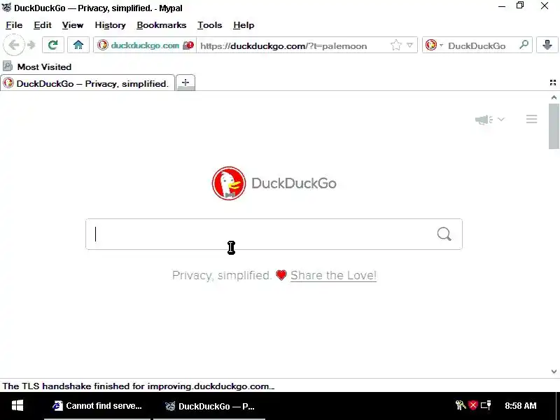560x420 pixels.
Task: Select the DuckDuckGo — Privacy, simplified tab
Action: 87,83
